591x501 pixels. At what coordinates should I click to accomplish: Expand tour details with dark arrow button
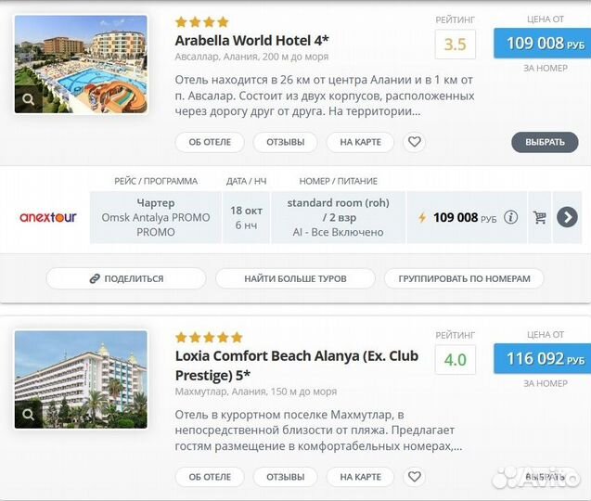tap(567, 218)
